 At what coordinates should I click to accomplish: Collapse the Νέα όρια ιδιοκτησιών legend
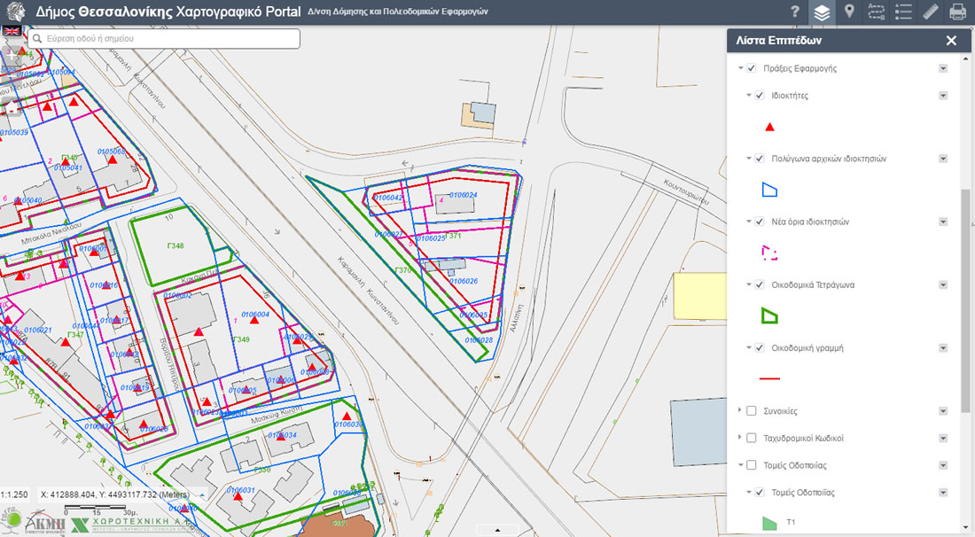pyautogui.click(x=749, y=222)
